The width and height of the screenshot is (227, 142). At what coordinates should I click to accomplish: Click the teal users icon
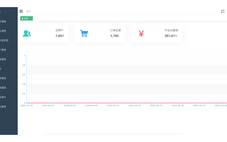pyautogui.click(x=27, y=33)
